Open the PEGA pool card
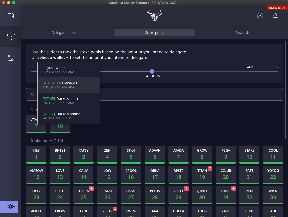This screenshot has width=288, height=217. [x=226, y=155]
